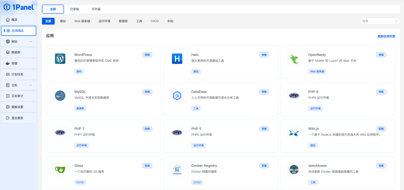Select the Gitea teacup icon
This screenshot has height=190, width=404.
tap(60, 169)
